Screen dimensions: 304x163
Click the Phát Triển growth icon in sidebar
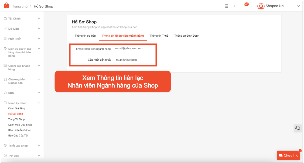click(5, 38)
